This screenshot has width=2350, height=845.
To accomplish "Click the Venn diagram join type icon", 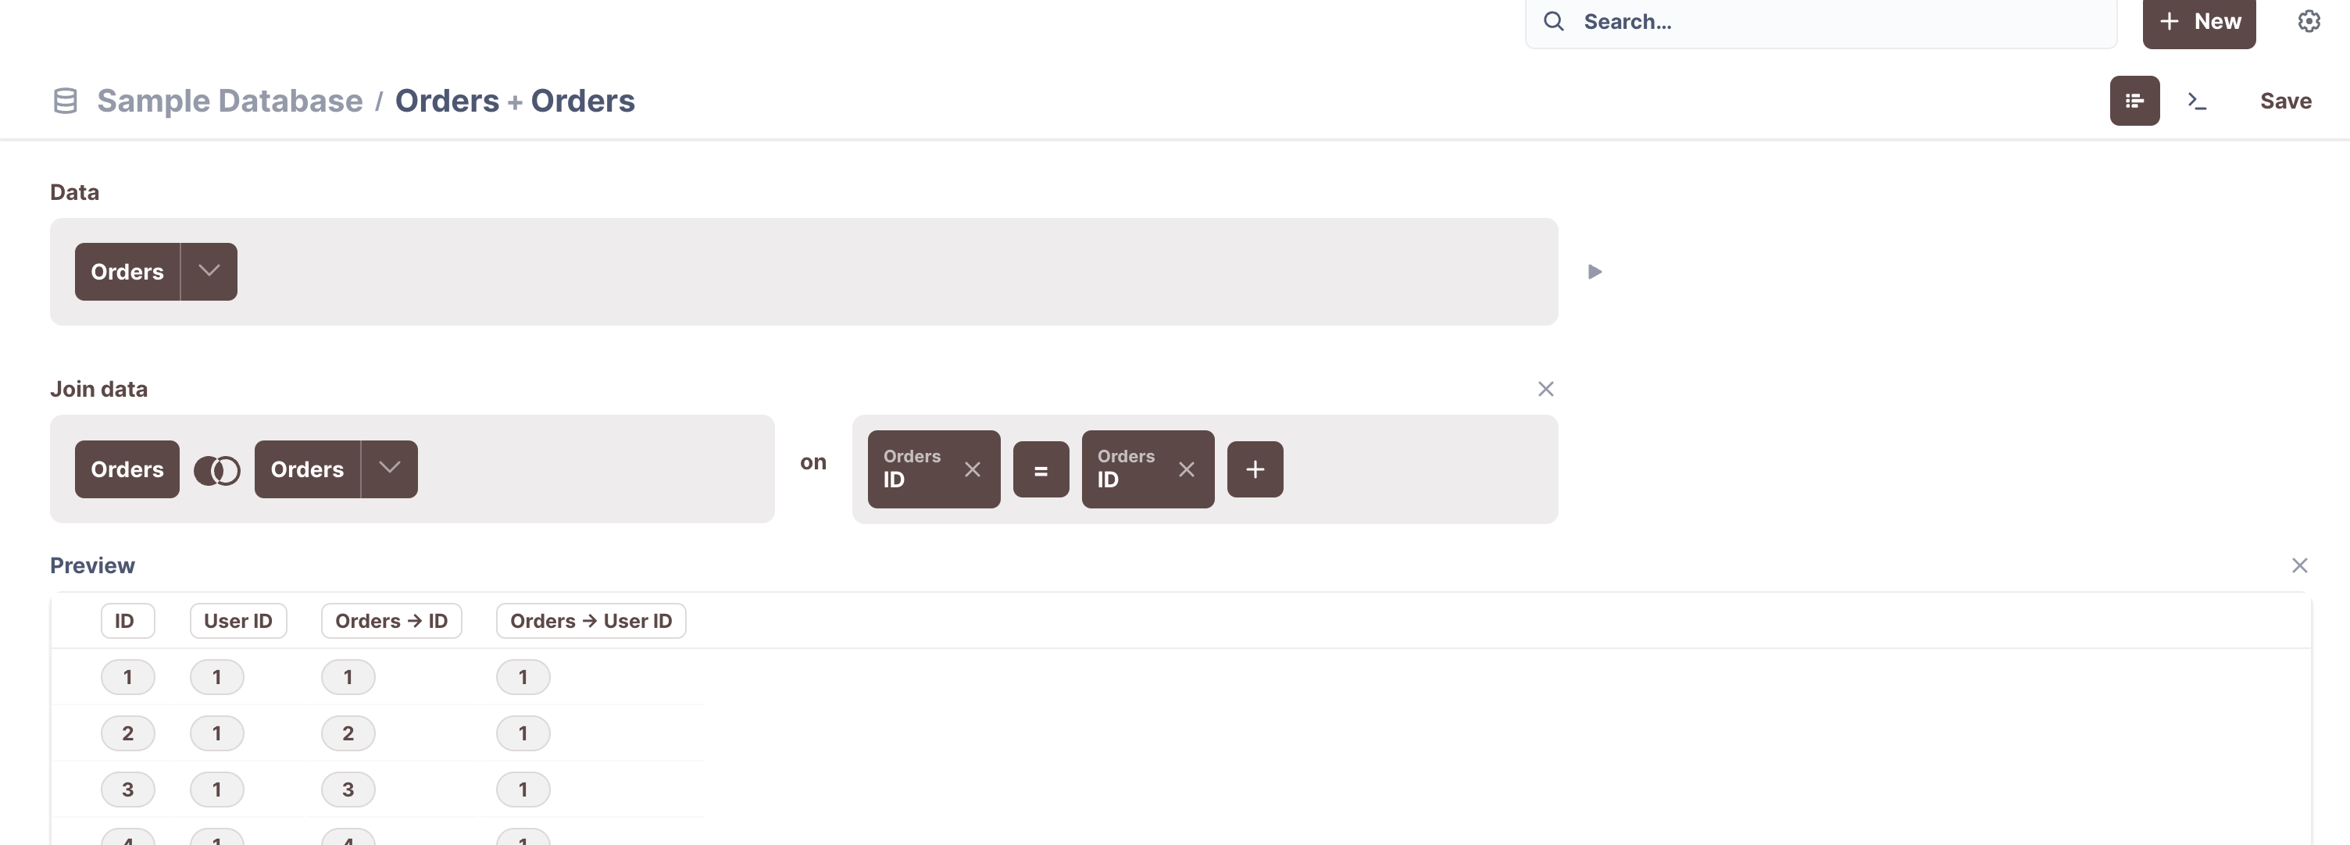I will 217,469.
